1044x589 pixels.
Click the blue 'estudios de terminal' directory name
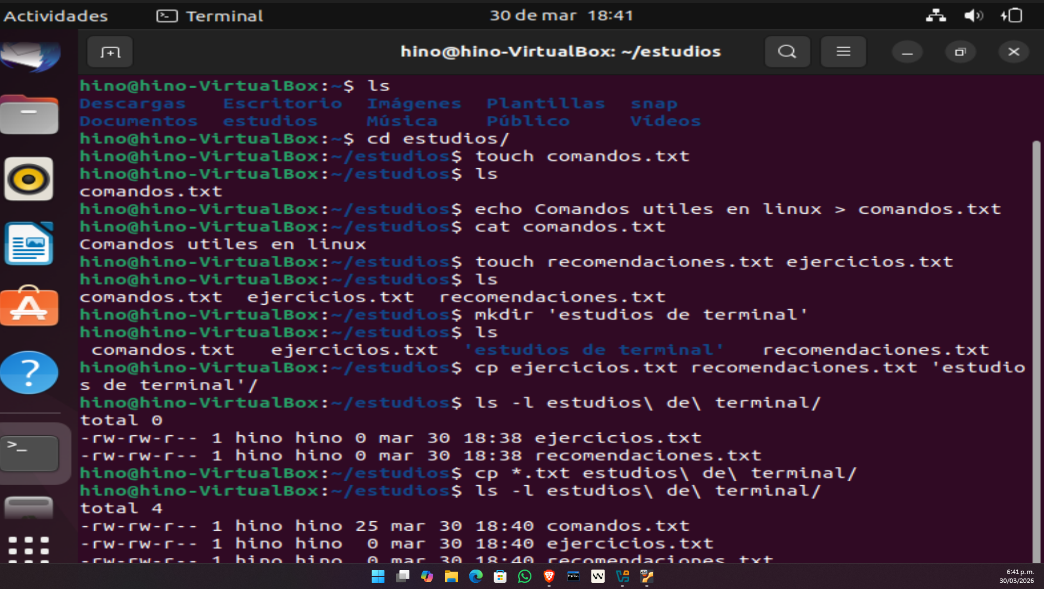pos(594,350)
